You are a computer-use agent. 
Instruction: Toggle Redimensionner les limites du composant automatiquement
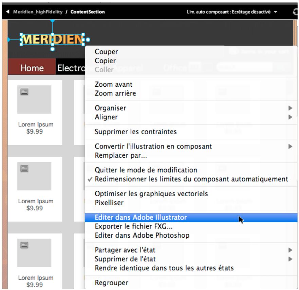click(x=191, y=179)
